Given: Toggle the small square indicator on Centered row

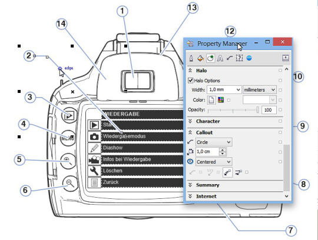Looking at the screenshot, I should (280, 162).
